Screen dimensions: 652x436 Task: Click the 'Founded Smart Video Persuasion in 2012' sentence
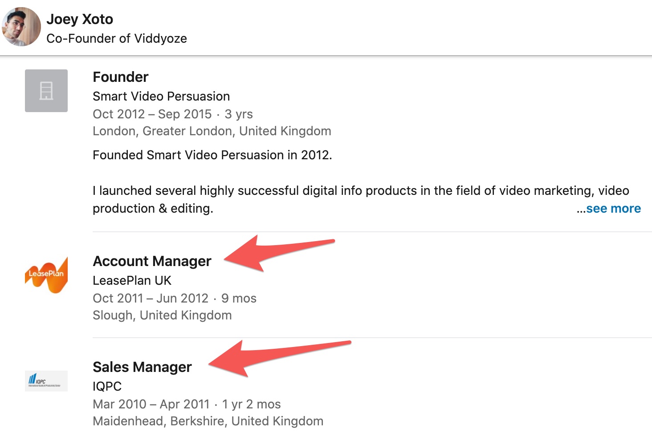[212, 155]
